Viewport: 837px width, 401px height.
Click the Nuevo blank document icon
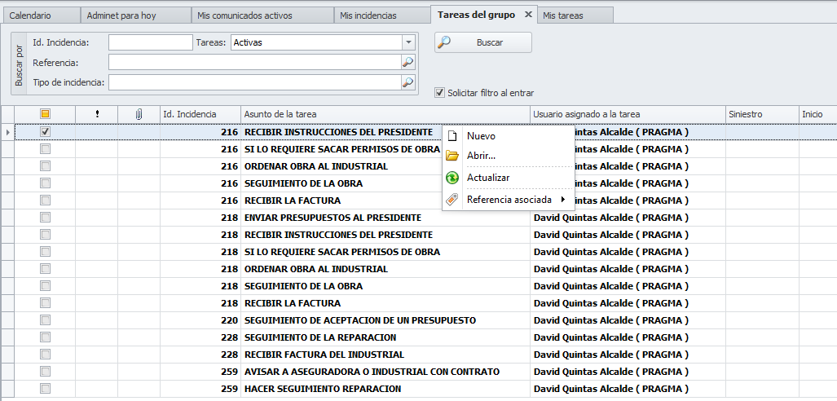[x=452, y=136]
